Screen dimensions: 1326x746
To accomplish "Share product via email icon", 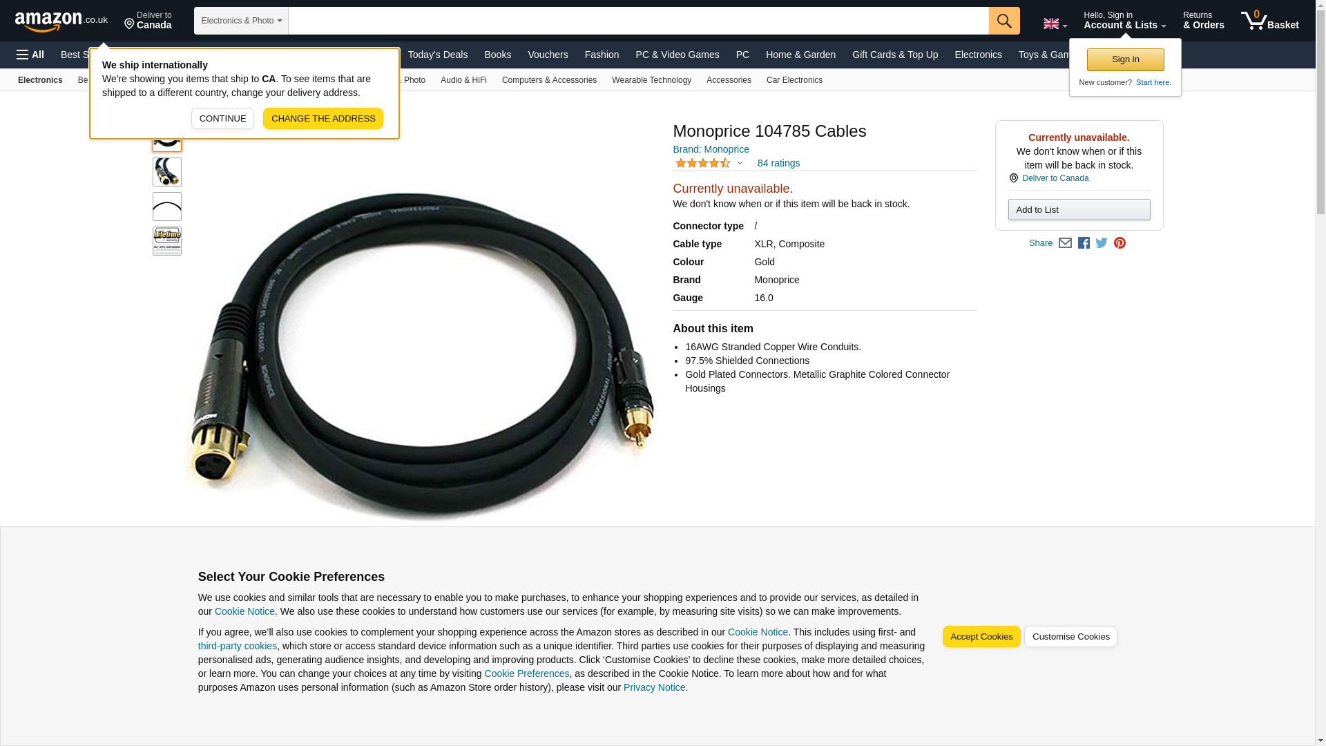I will [1065, 243].
